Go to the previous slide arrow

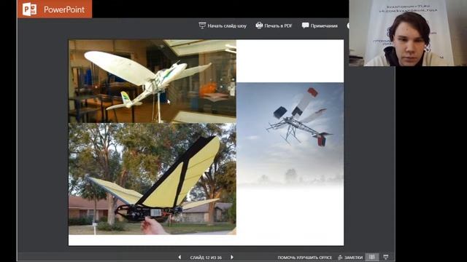(180, 257)
